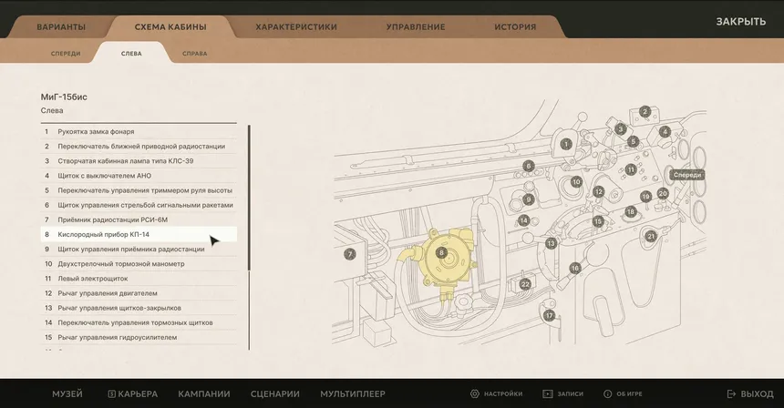Screen dimensions: 784x408
Task: Open the Варианты tab
Action: point(61,26)
